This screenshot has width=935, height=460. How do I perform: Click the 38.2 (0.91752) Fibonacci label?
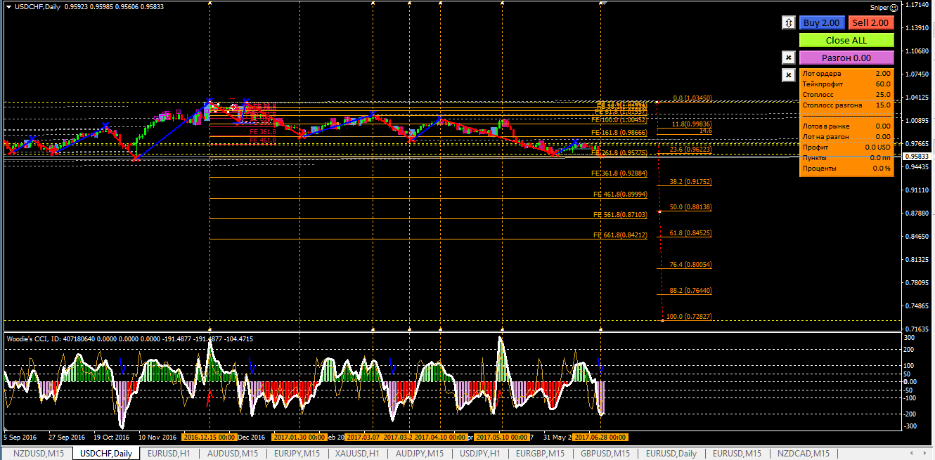pos(690,181)
